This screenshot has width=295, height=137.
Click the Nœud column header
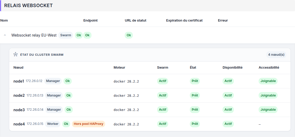click(18, 68)
